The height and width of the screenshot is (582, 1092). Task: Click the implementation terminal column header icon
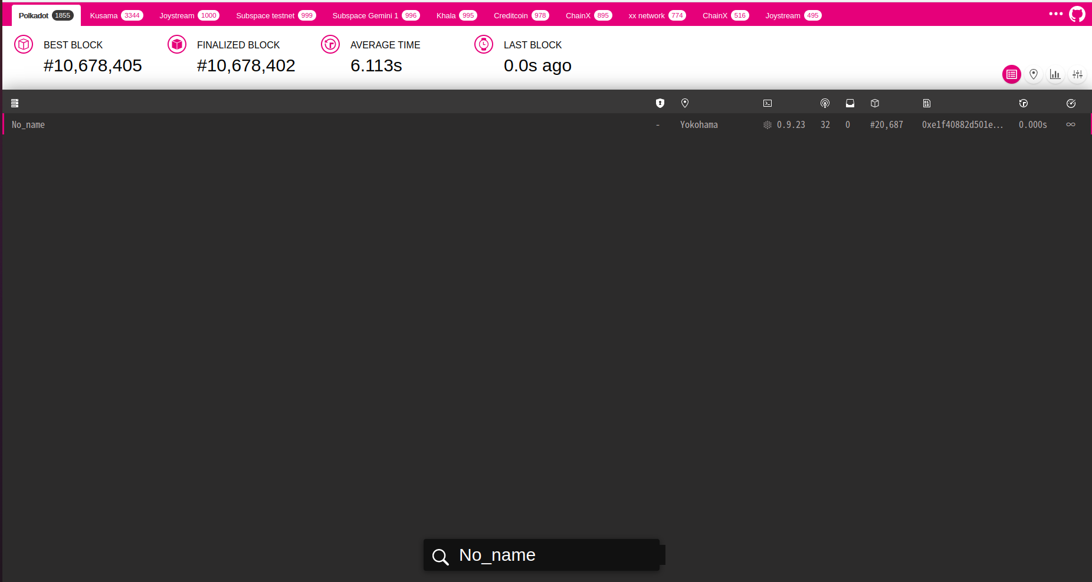(x=767, y=103)
